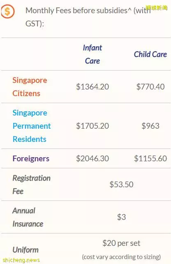Viewport: 171px width, 264px height.
Task: Click the Singapore Permanent Residents label
Action: [32, 126]
